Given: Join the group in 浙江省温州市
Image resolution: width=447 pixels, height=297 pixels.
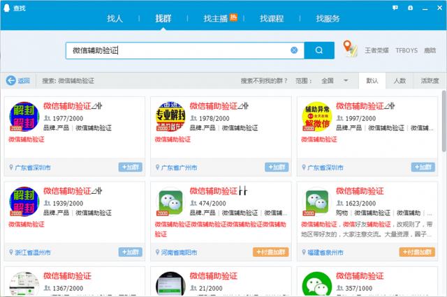Looking at the screenshot, I should click(x=131, y=252).
